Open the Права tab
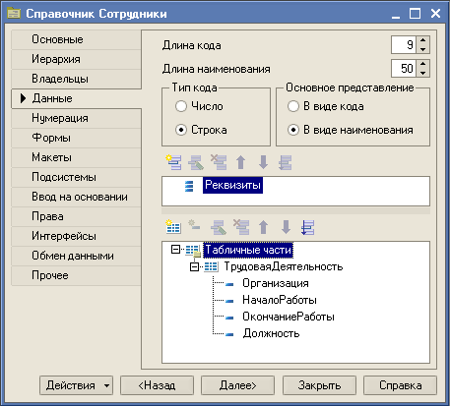The image size is (450, 406). 76,216
